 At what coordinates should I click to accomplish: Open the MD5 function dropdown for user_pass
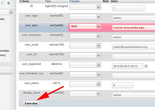[98, 26]
